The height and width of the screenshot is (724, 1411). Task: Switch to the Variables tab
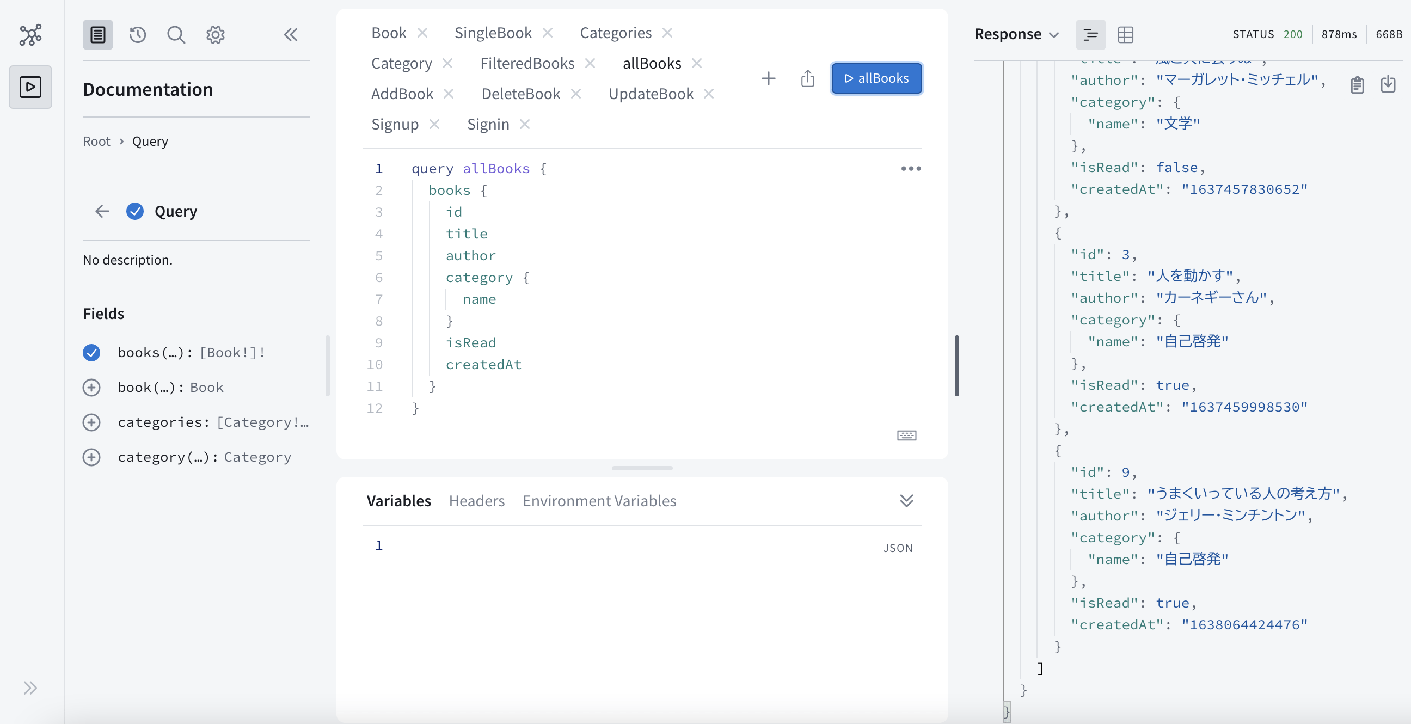tap(399, 501)
